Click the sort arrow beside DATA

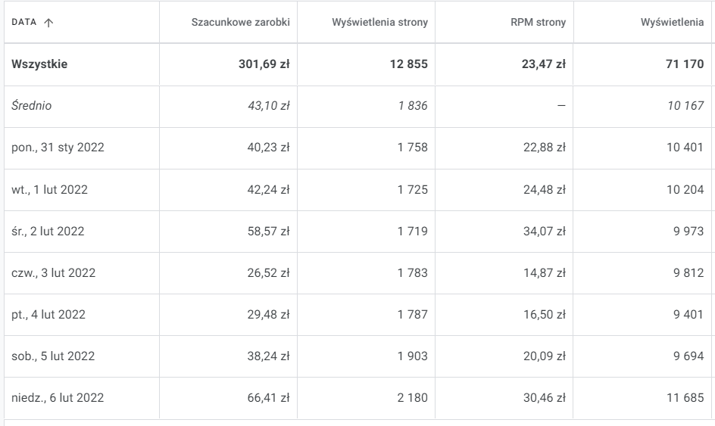click(49, 23)
